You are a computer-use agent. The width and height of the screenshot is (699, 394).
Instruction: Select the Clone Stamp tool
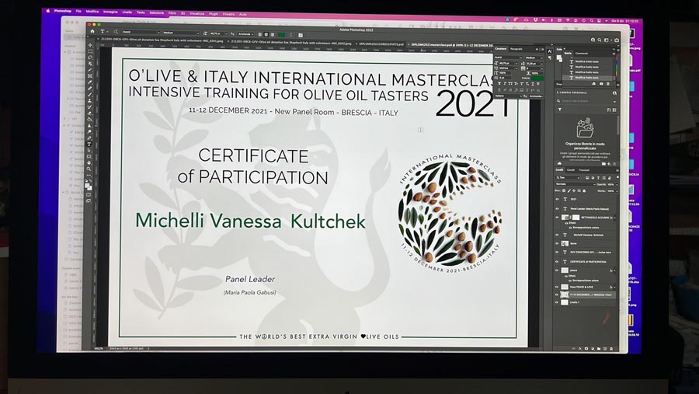click(89, 100)
